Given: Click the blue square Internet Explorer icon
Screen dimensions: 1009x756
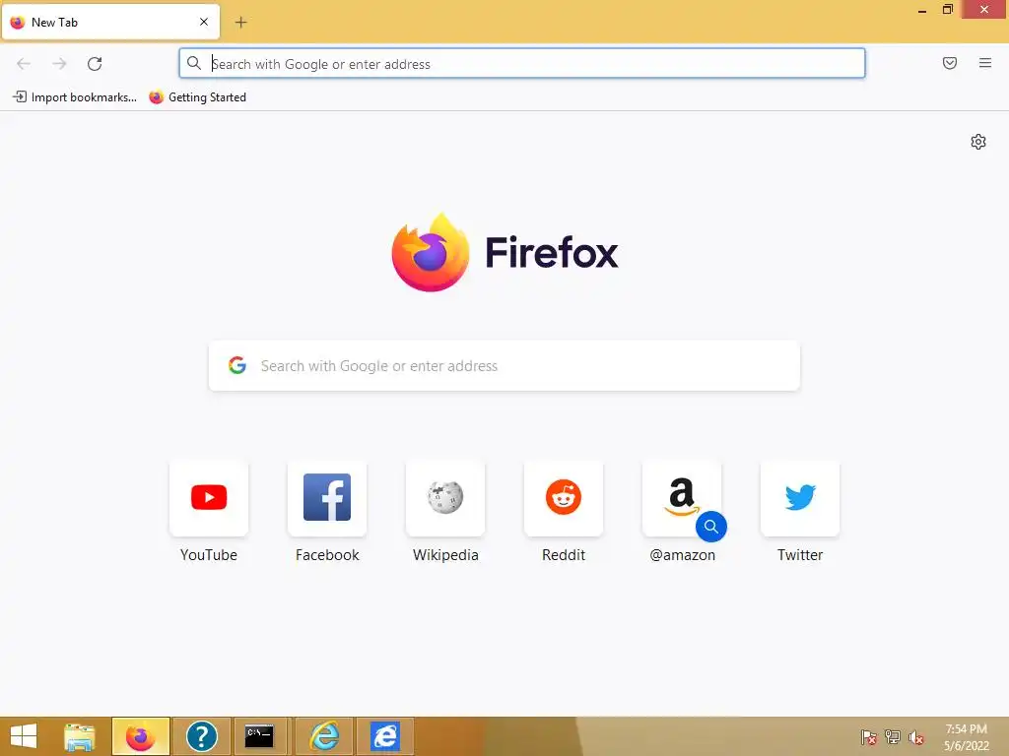Looking at the screenshot, I should coord(385,736).
